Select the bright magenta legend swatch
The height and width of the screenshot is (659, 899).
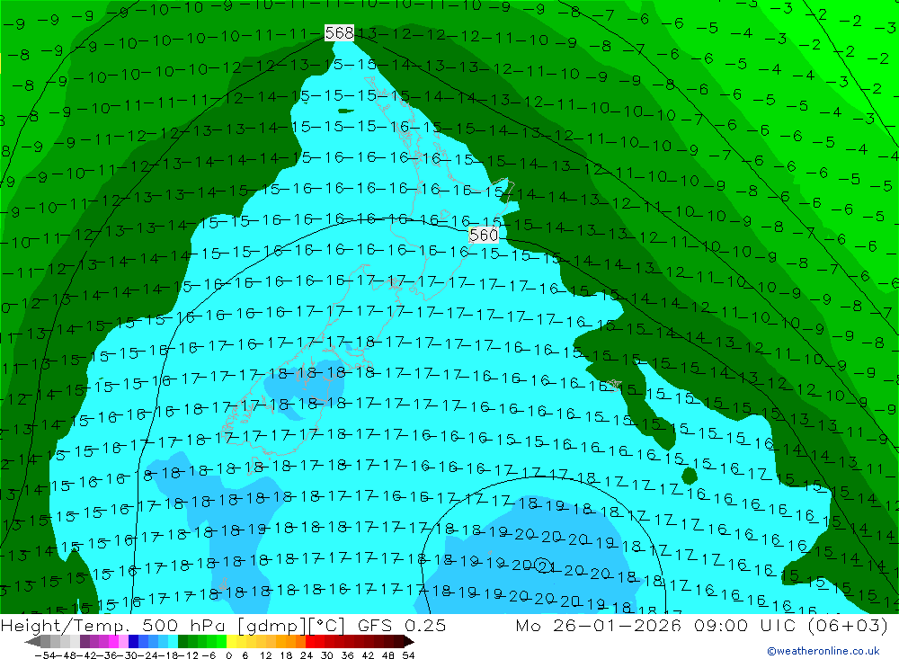click(x=113, y=641)
